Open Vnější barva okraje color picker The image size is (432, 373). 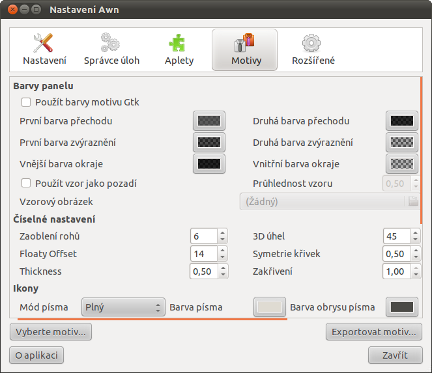click(209, 164)
